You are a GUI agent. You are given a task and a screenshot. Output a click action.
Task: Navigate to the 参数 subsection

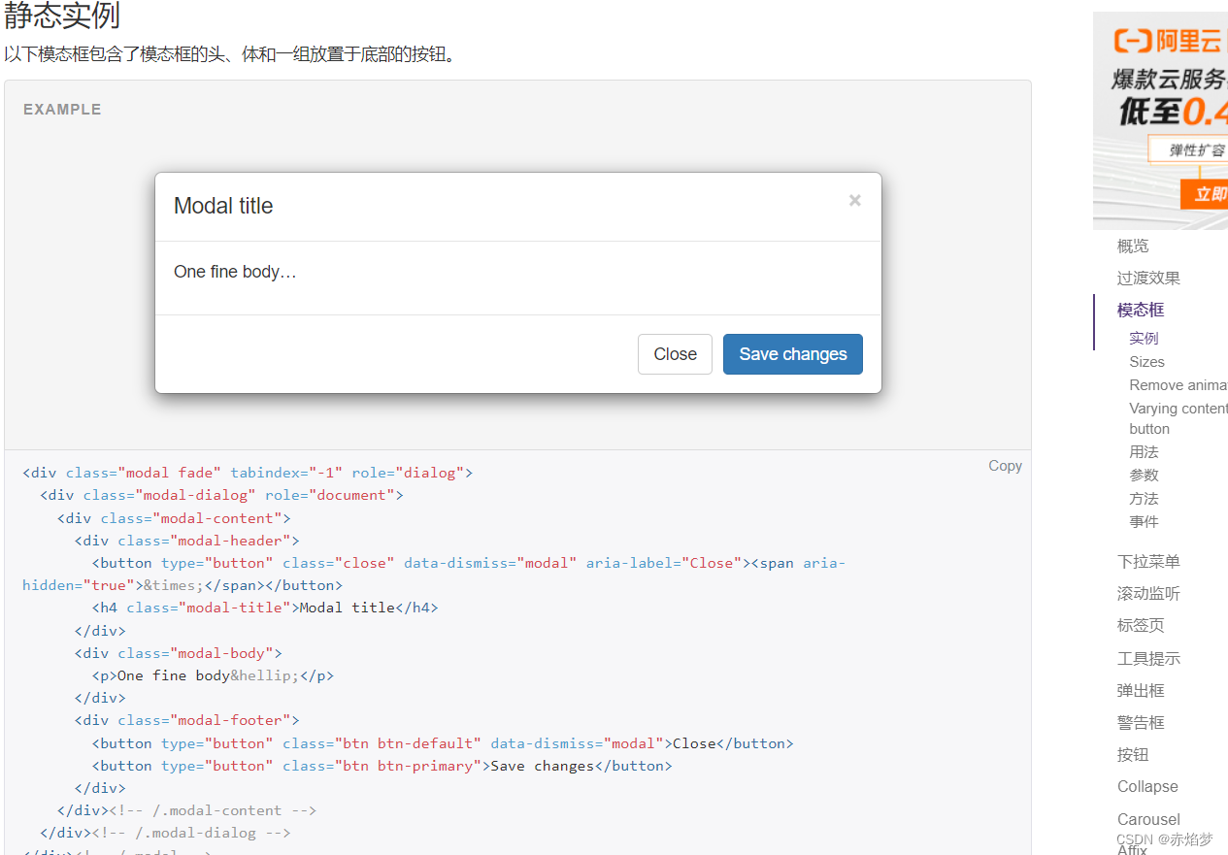1144,475
